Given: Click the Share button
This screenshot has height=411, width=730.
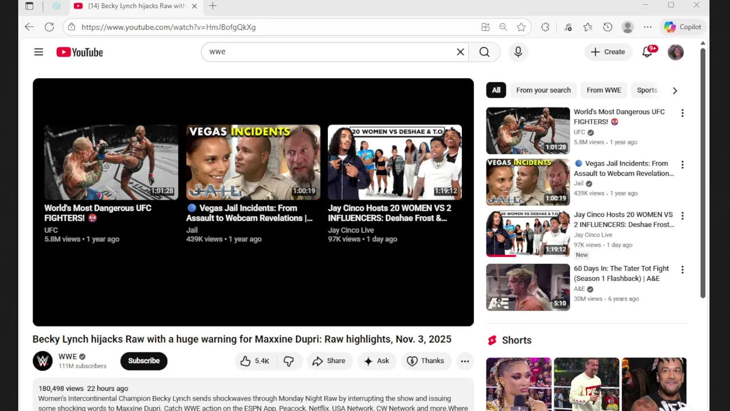Looking at the screenshot, I should (328, 361).
